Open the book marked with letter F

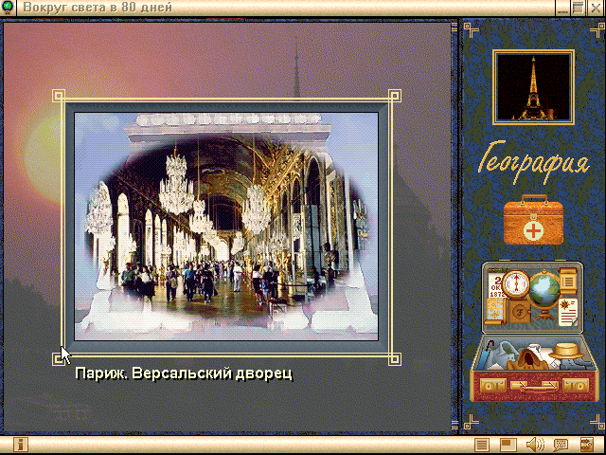click(519, 312)
